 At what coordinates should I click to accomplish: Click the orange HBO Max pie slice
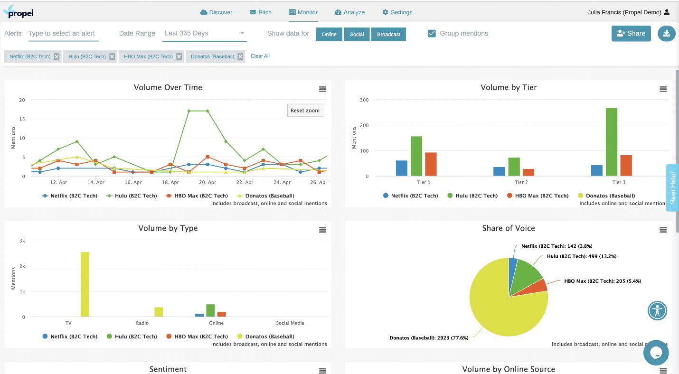tap(535, 288)
